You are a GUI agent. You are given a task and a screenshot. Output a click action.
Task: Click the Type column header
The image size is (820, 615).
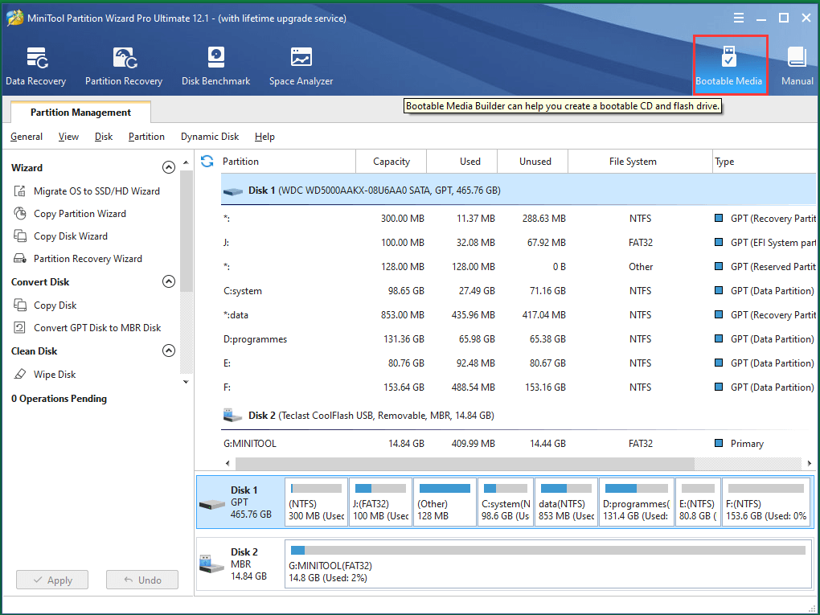[764, 161]
